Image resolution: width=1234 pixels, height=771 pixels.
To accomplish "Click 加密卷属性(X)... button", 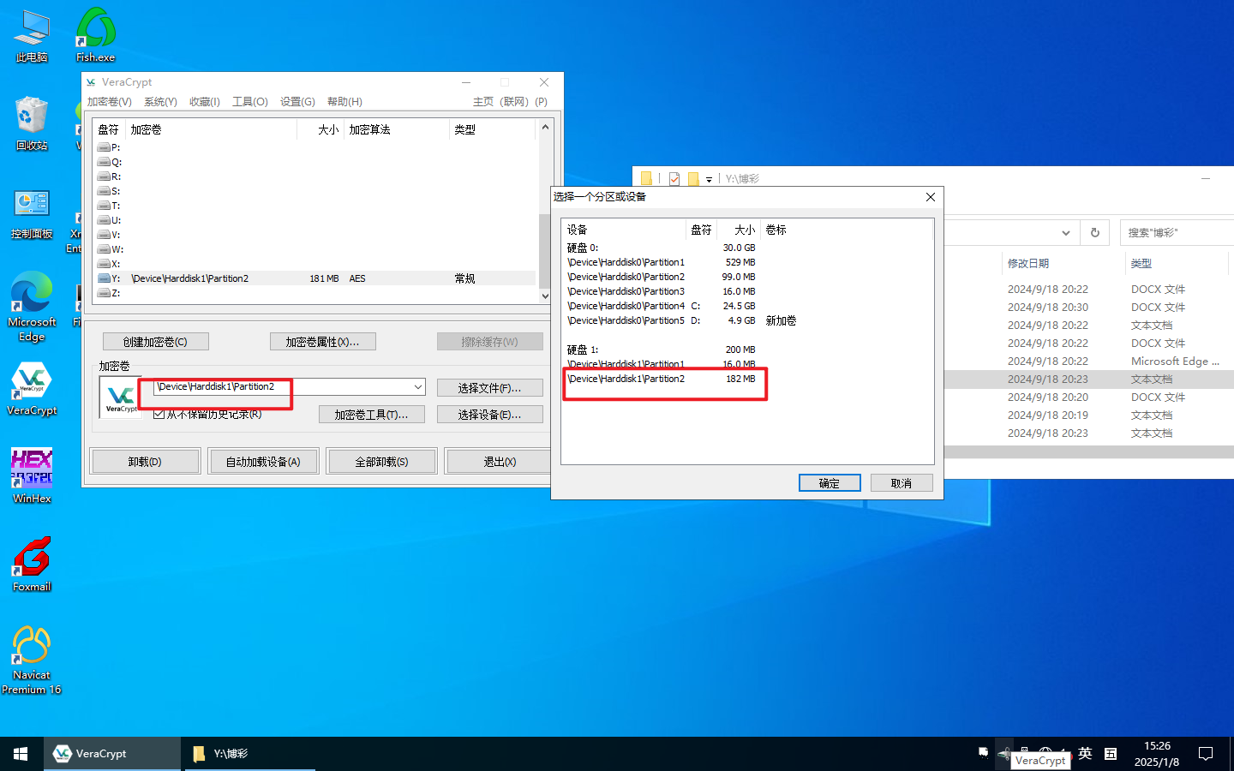I will click(x=322, y=342).
